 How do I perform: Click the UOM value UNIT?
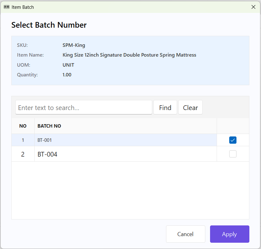click(68, 65)
